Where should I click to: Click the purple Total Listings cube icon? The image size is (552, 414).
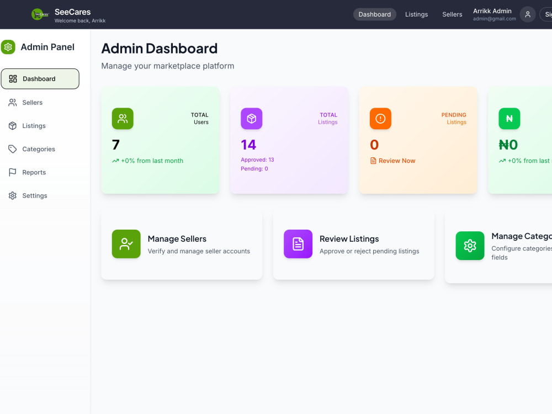[251, 119]
